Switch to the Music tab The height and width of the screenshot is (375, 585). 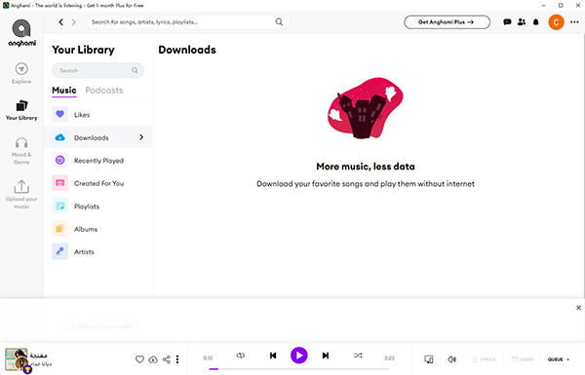(64, 91)
